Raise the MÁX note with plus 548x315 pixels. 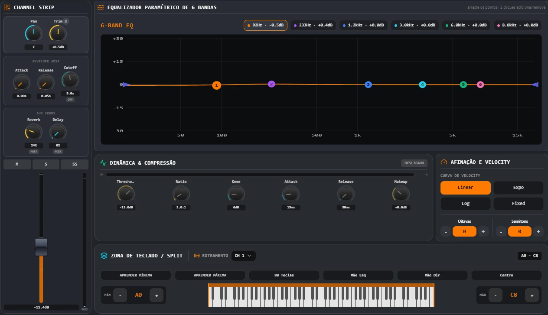coord(532,295)
